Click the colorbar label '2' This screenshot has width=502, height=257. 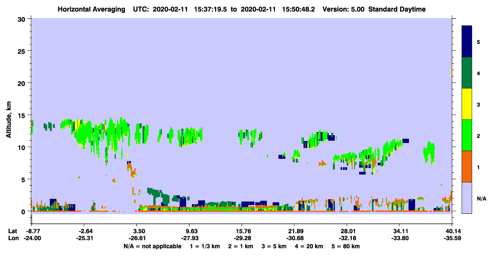tap(478, 136)
